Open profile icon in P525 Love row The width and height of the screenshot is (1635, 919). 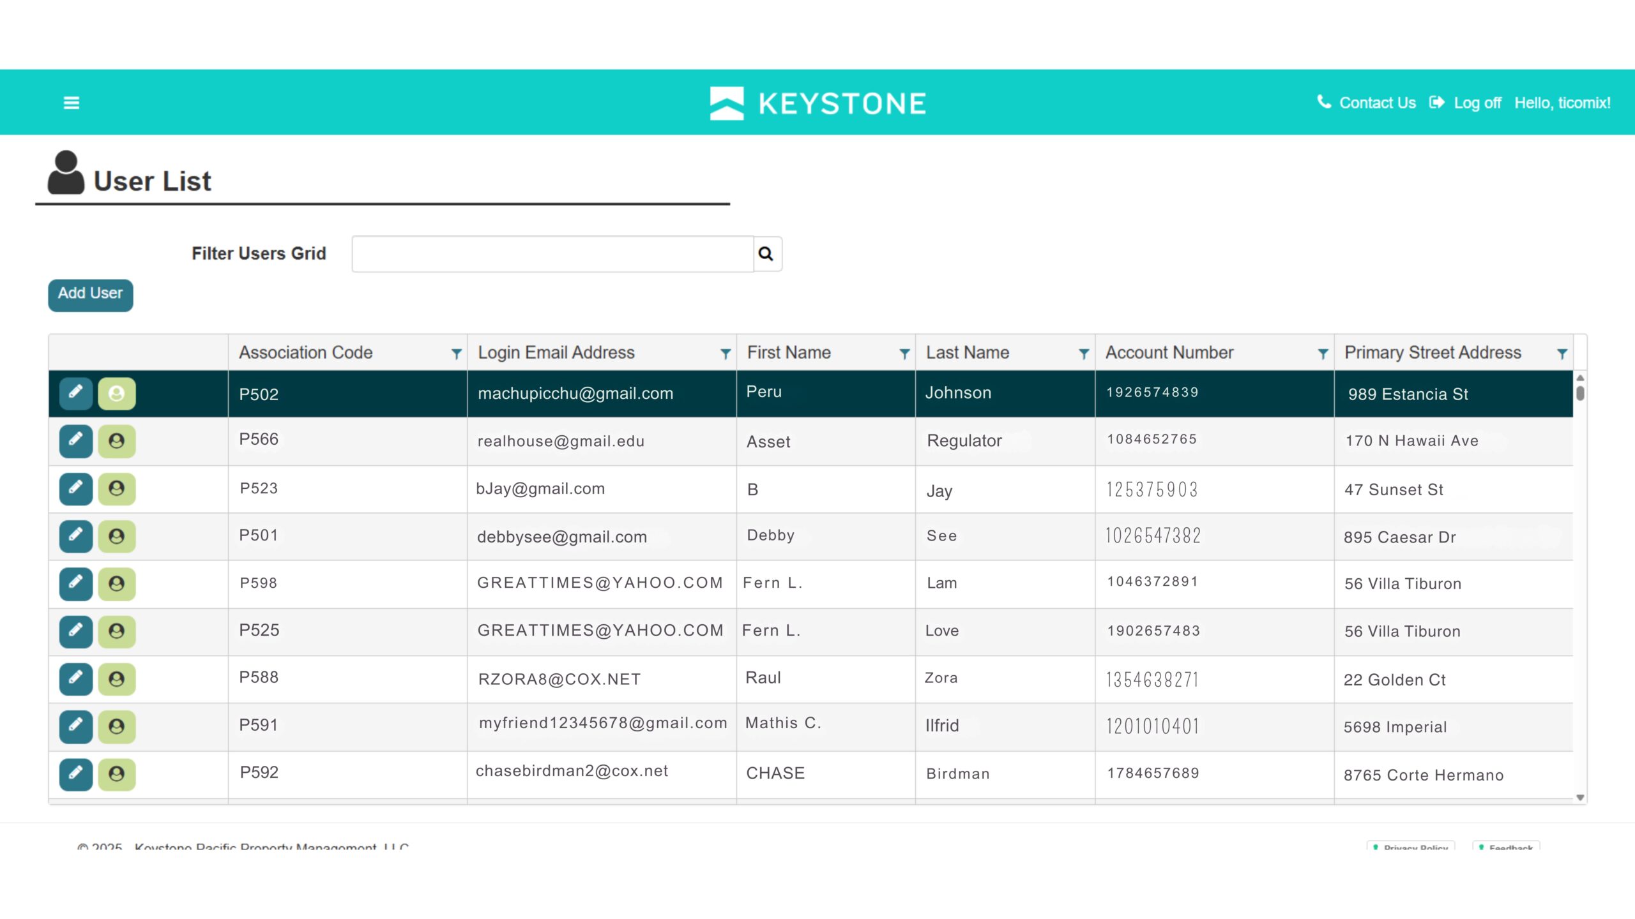point(116,632)
